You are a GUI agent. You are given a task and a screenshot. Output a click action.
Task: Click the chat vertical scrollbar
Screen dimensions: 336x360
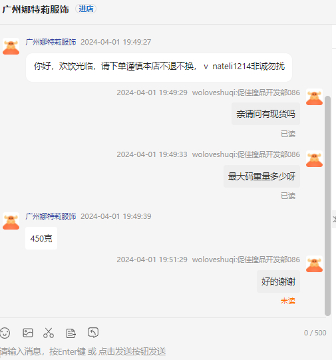(x=327, y=206)
